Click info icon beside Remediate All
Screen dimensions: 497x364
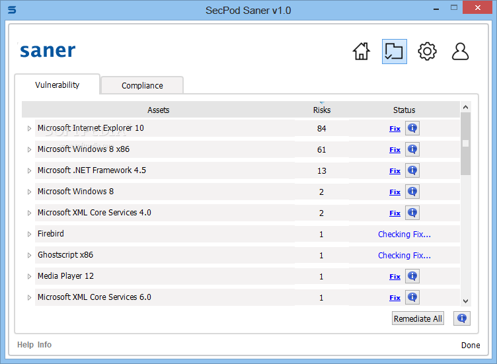pos(462,318)
